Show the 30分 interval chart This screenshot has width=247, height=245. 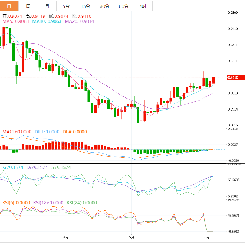[104, 6]
